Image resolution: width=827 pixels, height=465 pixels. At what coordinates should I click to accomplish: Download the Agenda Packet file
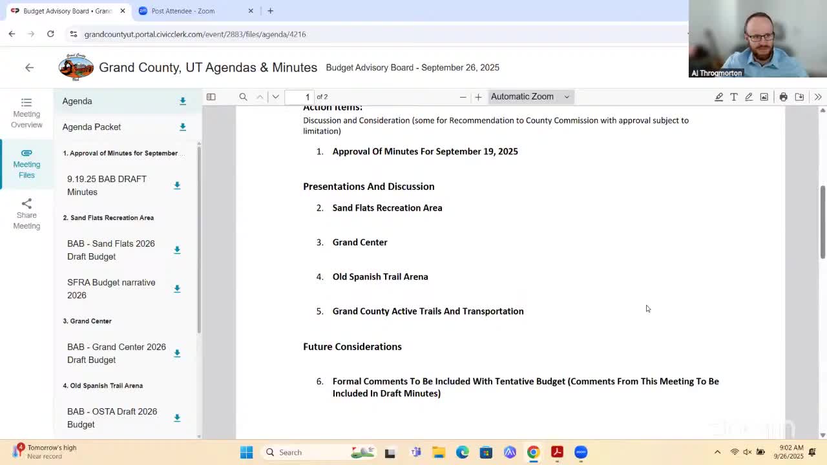183,127
